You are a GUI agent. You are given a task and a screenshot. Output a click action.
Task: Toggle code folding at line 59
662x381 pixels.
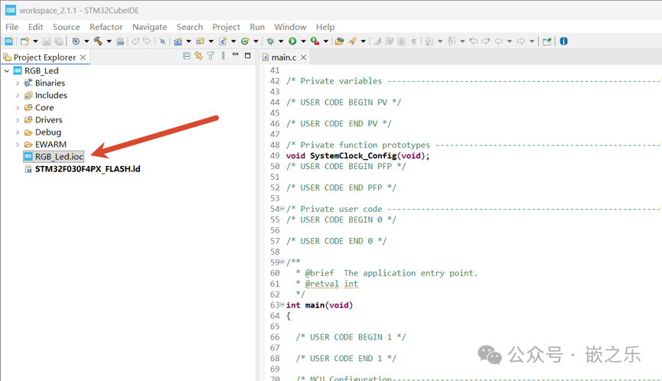tap(282, 262)
